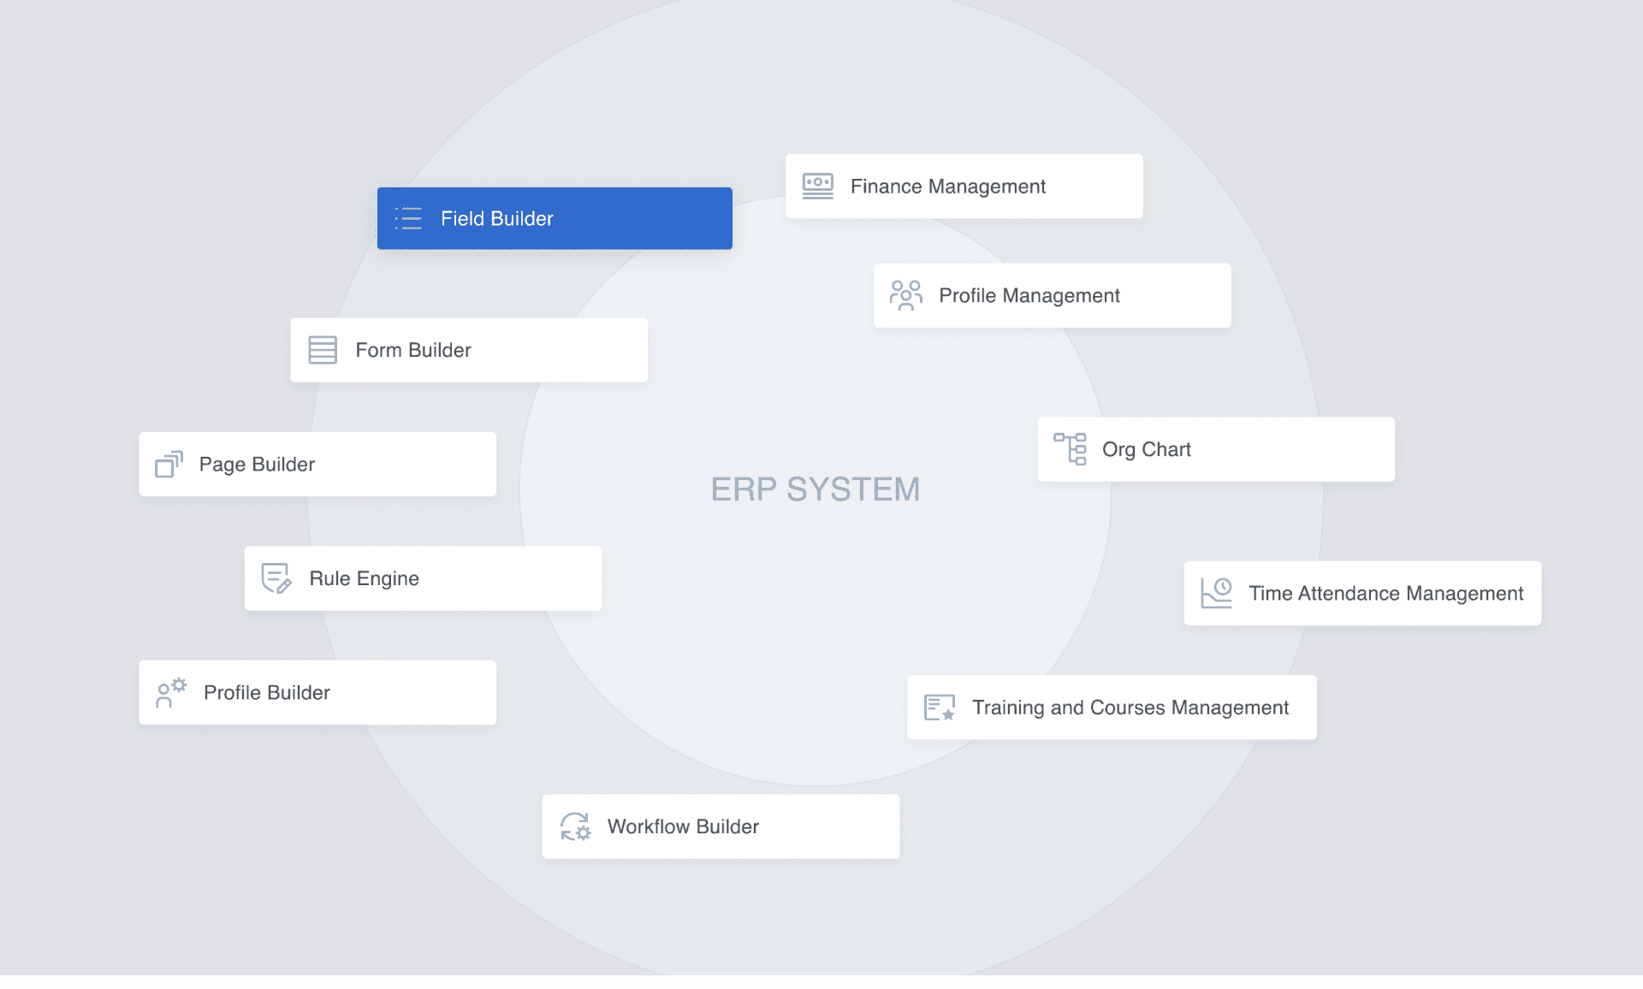
Task: Open the Time Attendance Management module
Action: 1361,593
